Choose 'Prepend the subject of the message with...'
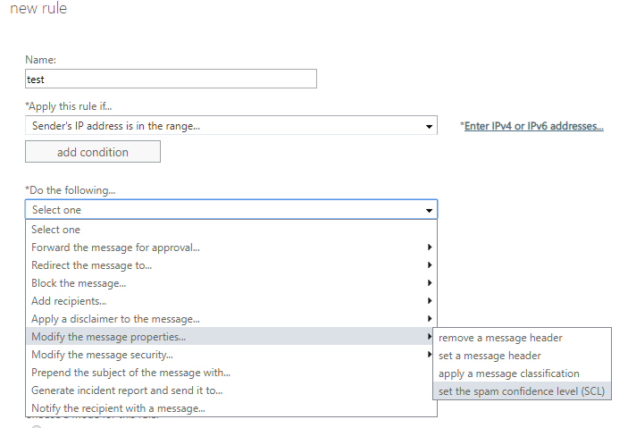 [130, 373]
